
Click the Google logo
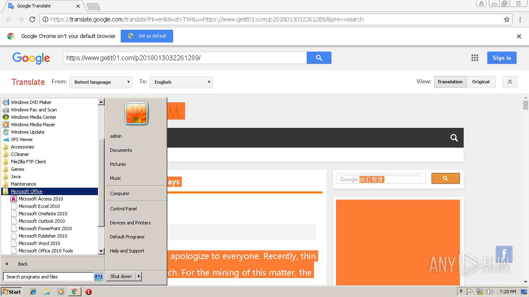(x=31, y=58)
